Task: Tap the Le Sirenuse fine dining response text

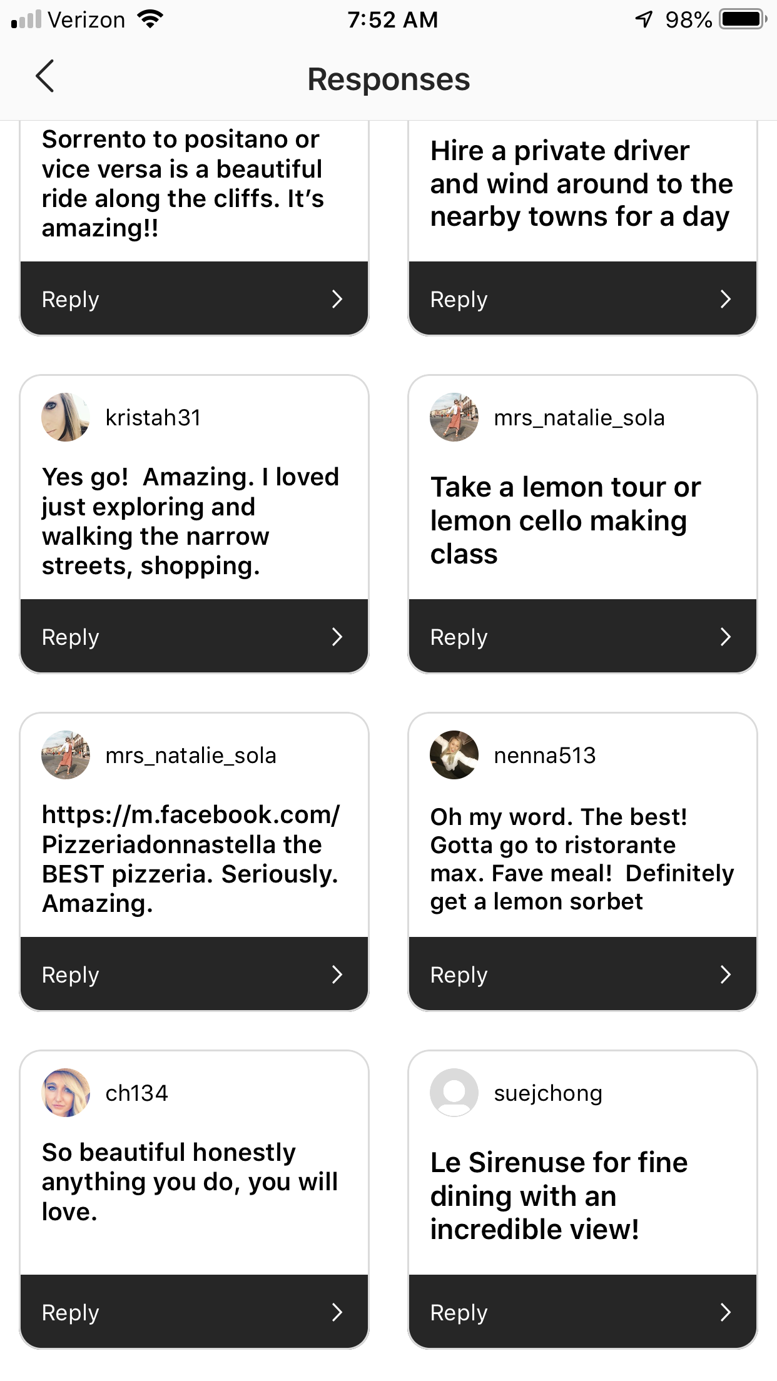Action: 559,1196
